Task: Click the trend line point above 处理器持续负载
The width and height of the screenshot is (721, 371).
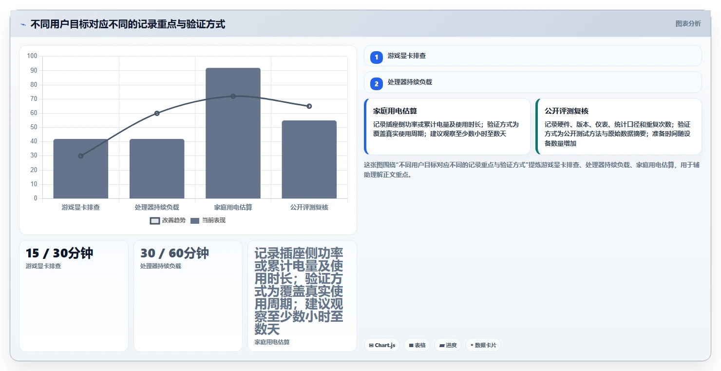Action: pyautogui.click(x=157, y=113)
